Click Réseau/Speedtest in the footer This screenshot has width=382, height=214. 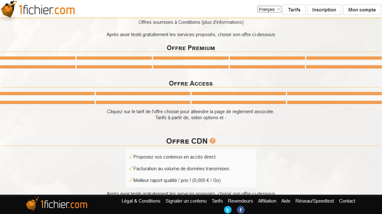315,201
